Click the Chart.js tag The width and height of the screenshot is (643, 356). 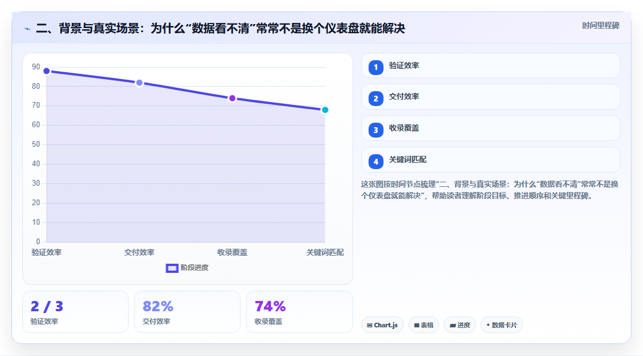pos(382,325)
